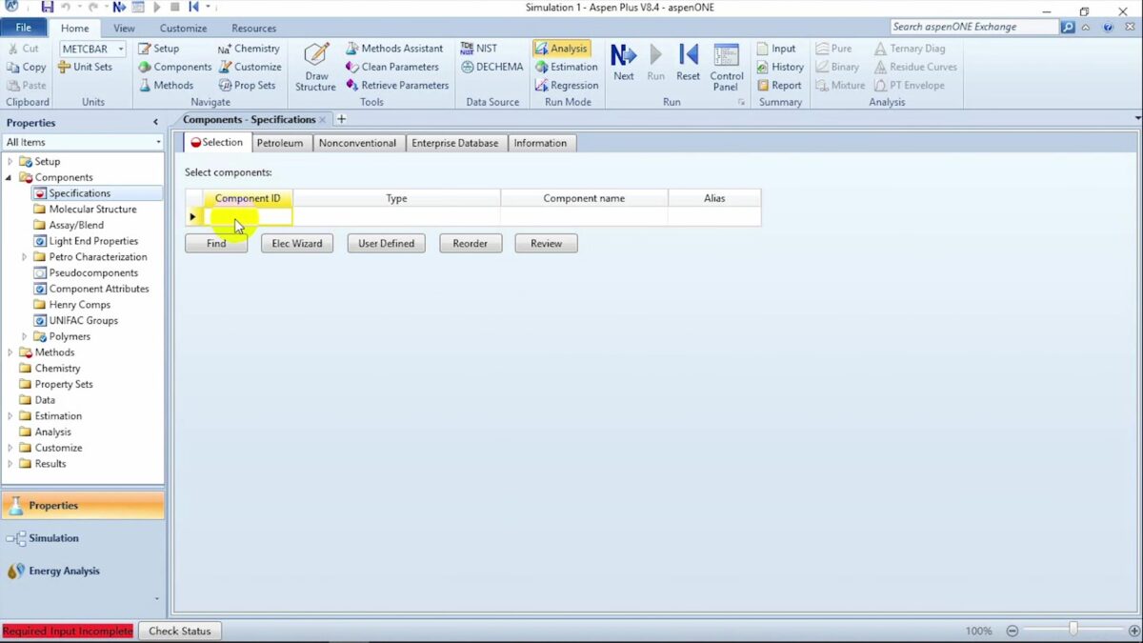Open the NIST data source
The image size is (1143, 643).
(x=478, y=49)
